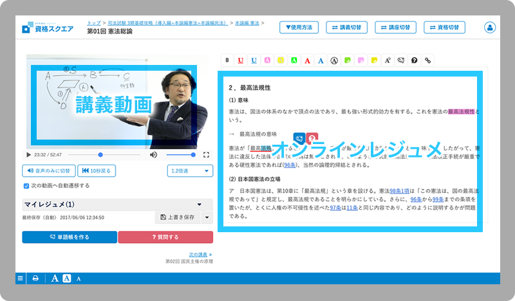Go to 次の講義 link
Viewport: 515px width, 301px height.
pyautogui.click(x=200, y=255)
